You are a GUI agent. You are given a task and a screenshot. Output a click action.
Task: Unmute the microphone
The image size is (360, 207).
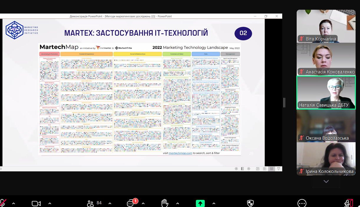click(x=3, y=203)
